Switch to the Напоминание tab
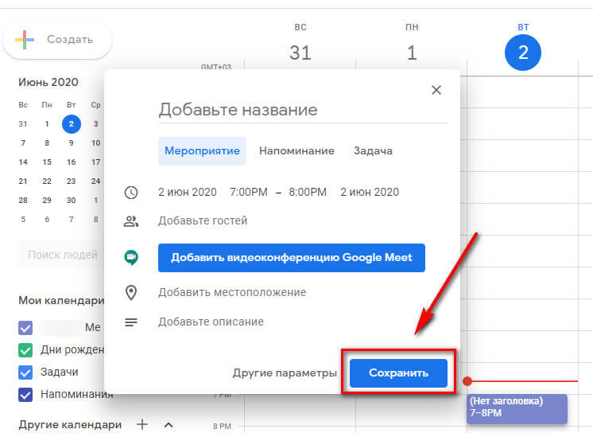Viewport: 593px width, 433px height. click(296, 150)
